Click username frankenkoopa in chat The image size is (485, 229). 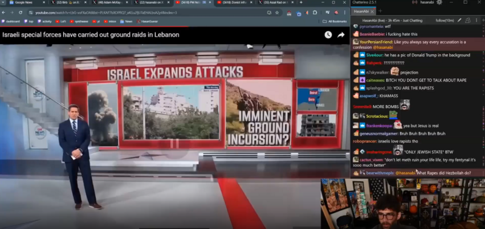click(x=380, y=126)
